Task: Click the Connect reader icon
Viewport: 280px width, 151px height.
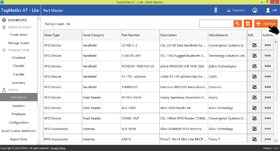Action: point(236,10)
